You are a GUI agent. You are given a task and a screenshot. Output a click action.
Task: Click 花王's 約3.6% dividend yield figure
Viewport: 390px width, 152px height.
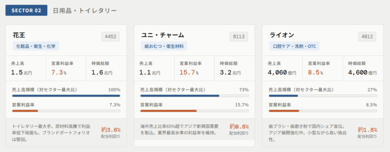tap(111, 130)
